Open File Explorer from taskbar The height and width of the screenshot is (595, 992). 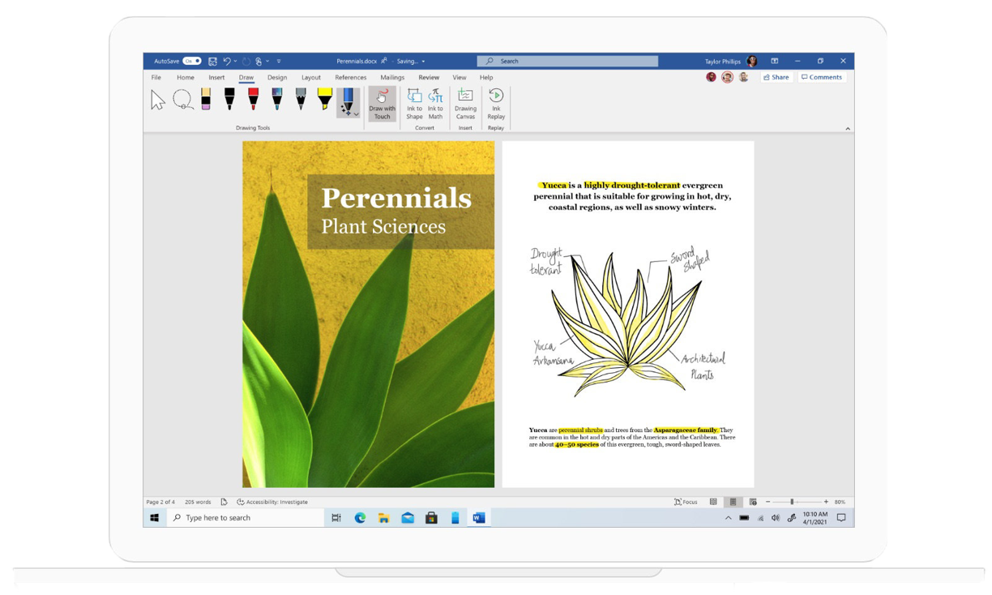point(383,517)
